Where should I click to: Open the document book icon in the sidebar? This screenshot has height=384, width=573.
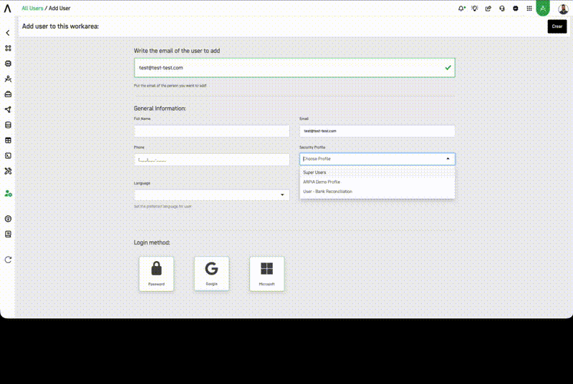[x=8, y=234]
